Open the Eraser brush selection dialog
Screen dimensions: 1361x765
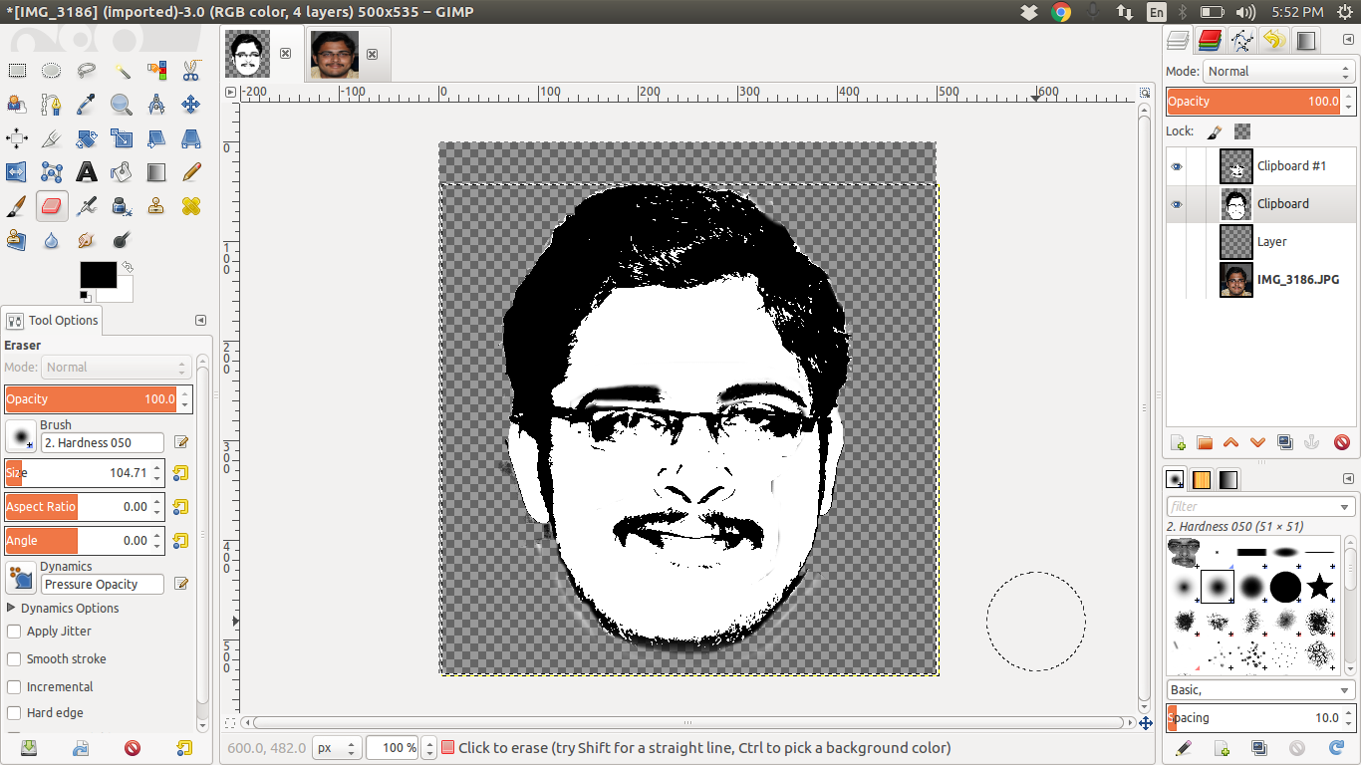click(x=20, y=435)
